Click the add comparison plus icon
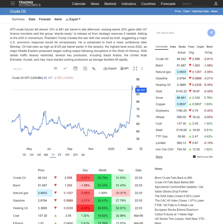The image size is (223, 224). [x=85, y=68]
